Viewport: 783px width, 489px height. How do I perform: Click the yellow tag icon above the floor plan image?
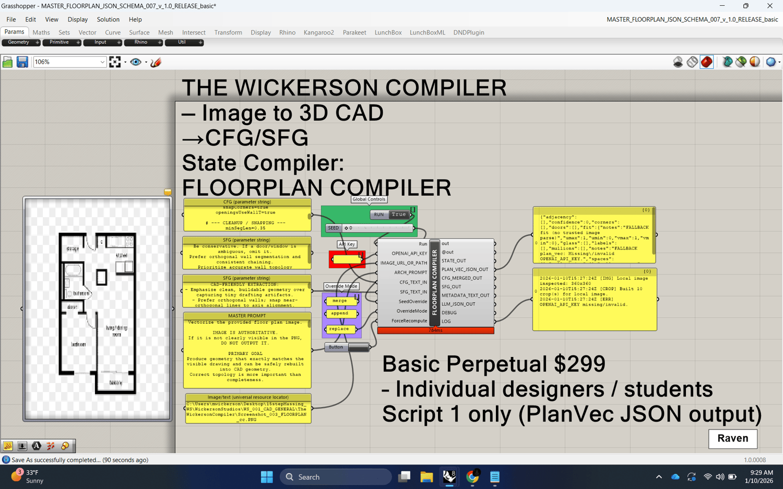tap(168, 193)
